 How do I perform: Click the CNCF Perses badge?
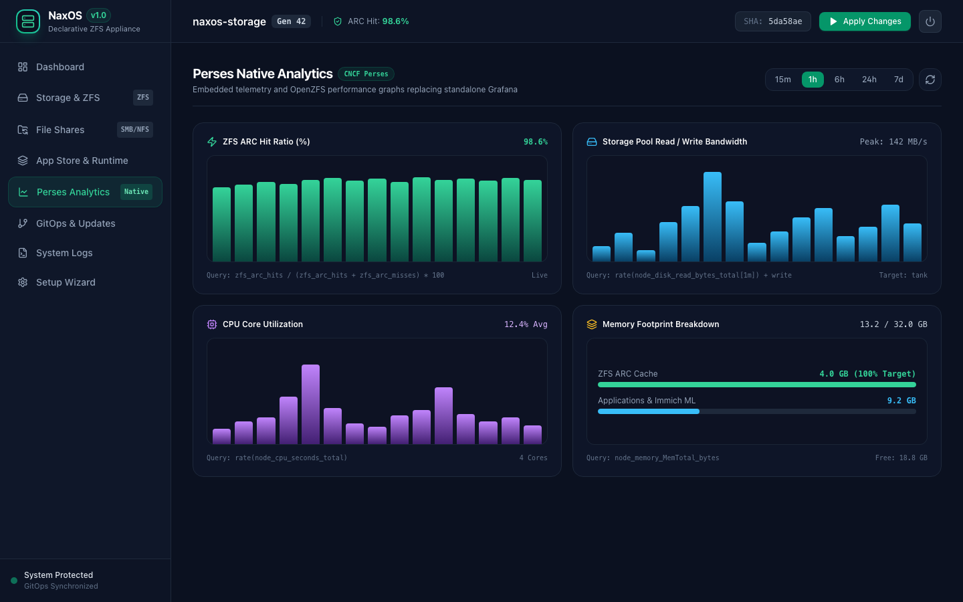pyautogui.click(x=366, y=74)
